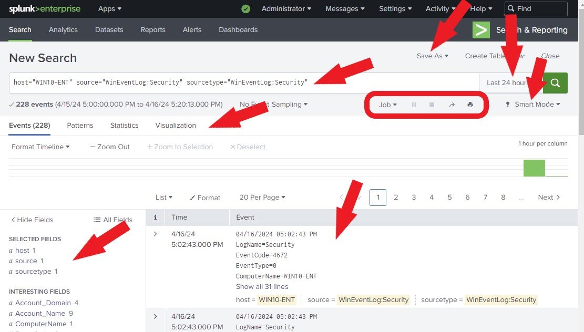This screenshot has width=584, height=332.
Task: Click the Account_Domain interesting field
Action: tap(44, 303)
